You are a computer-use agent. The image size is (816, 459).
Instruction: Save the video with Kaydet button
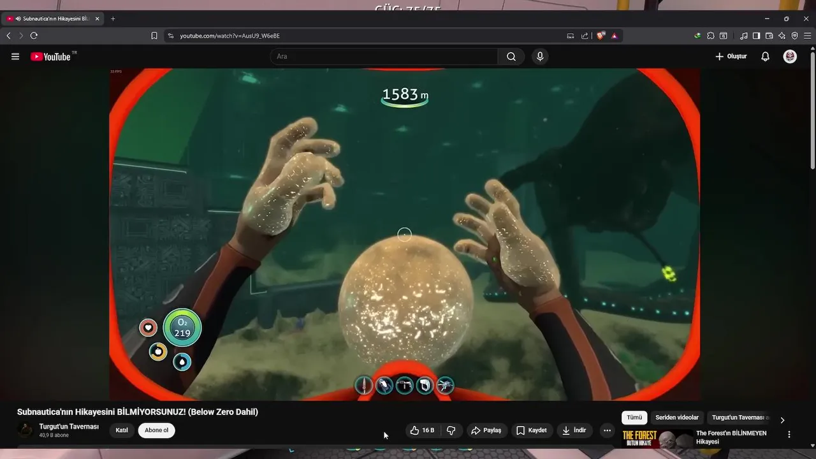click(x=532, y=430)
